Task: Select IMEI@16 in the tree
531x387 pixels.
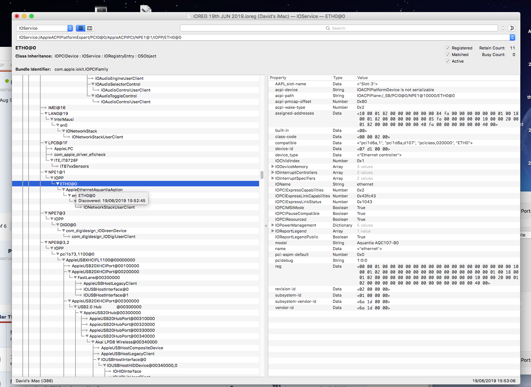Action: click(x=57, y=108)
